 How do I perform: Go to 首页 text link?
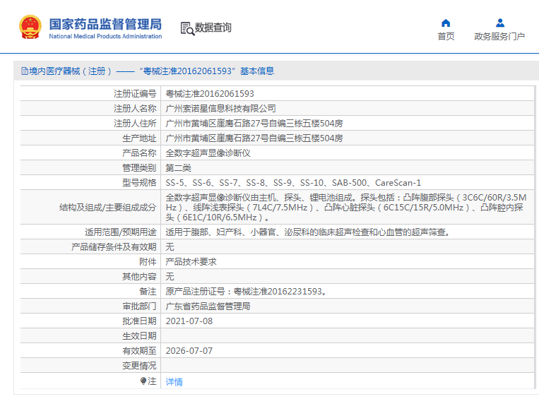click(x=446, y=37)
